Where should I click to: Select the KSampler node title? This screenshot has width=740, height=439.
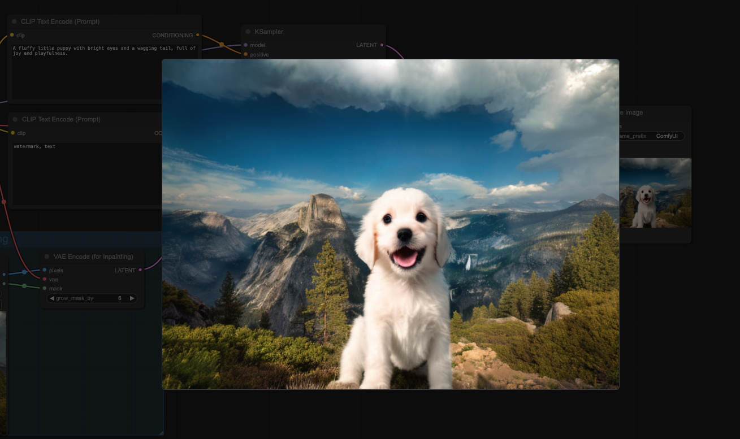269,32
